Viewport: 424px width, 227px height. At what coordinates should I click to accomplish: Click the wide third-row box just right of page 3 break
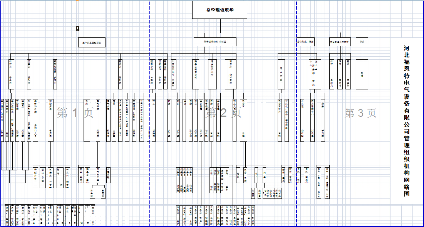coord(315,74)
